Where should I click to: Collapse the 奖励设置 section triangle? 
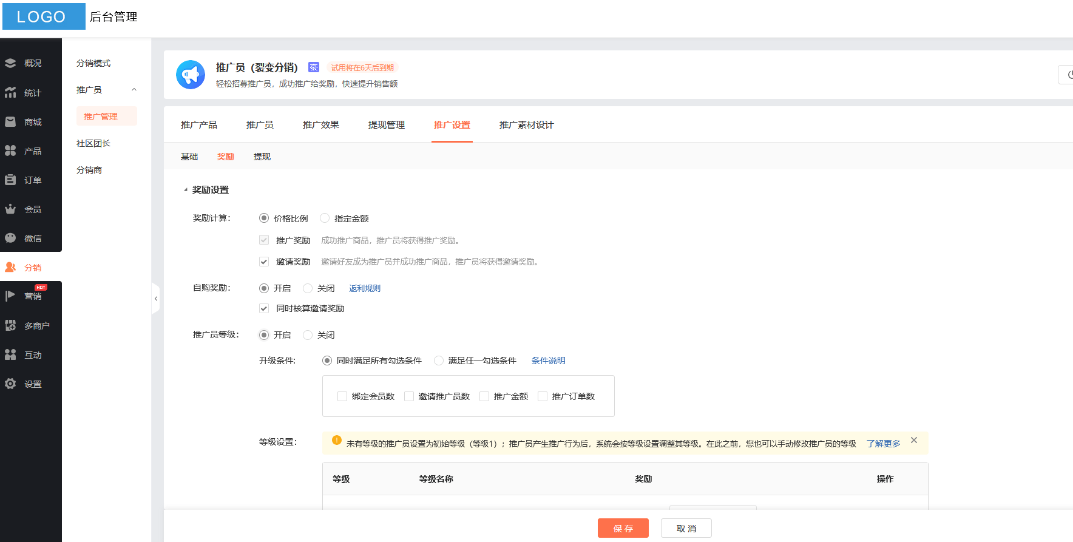pos(186,190)
